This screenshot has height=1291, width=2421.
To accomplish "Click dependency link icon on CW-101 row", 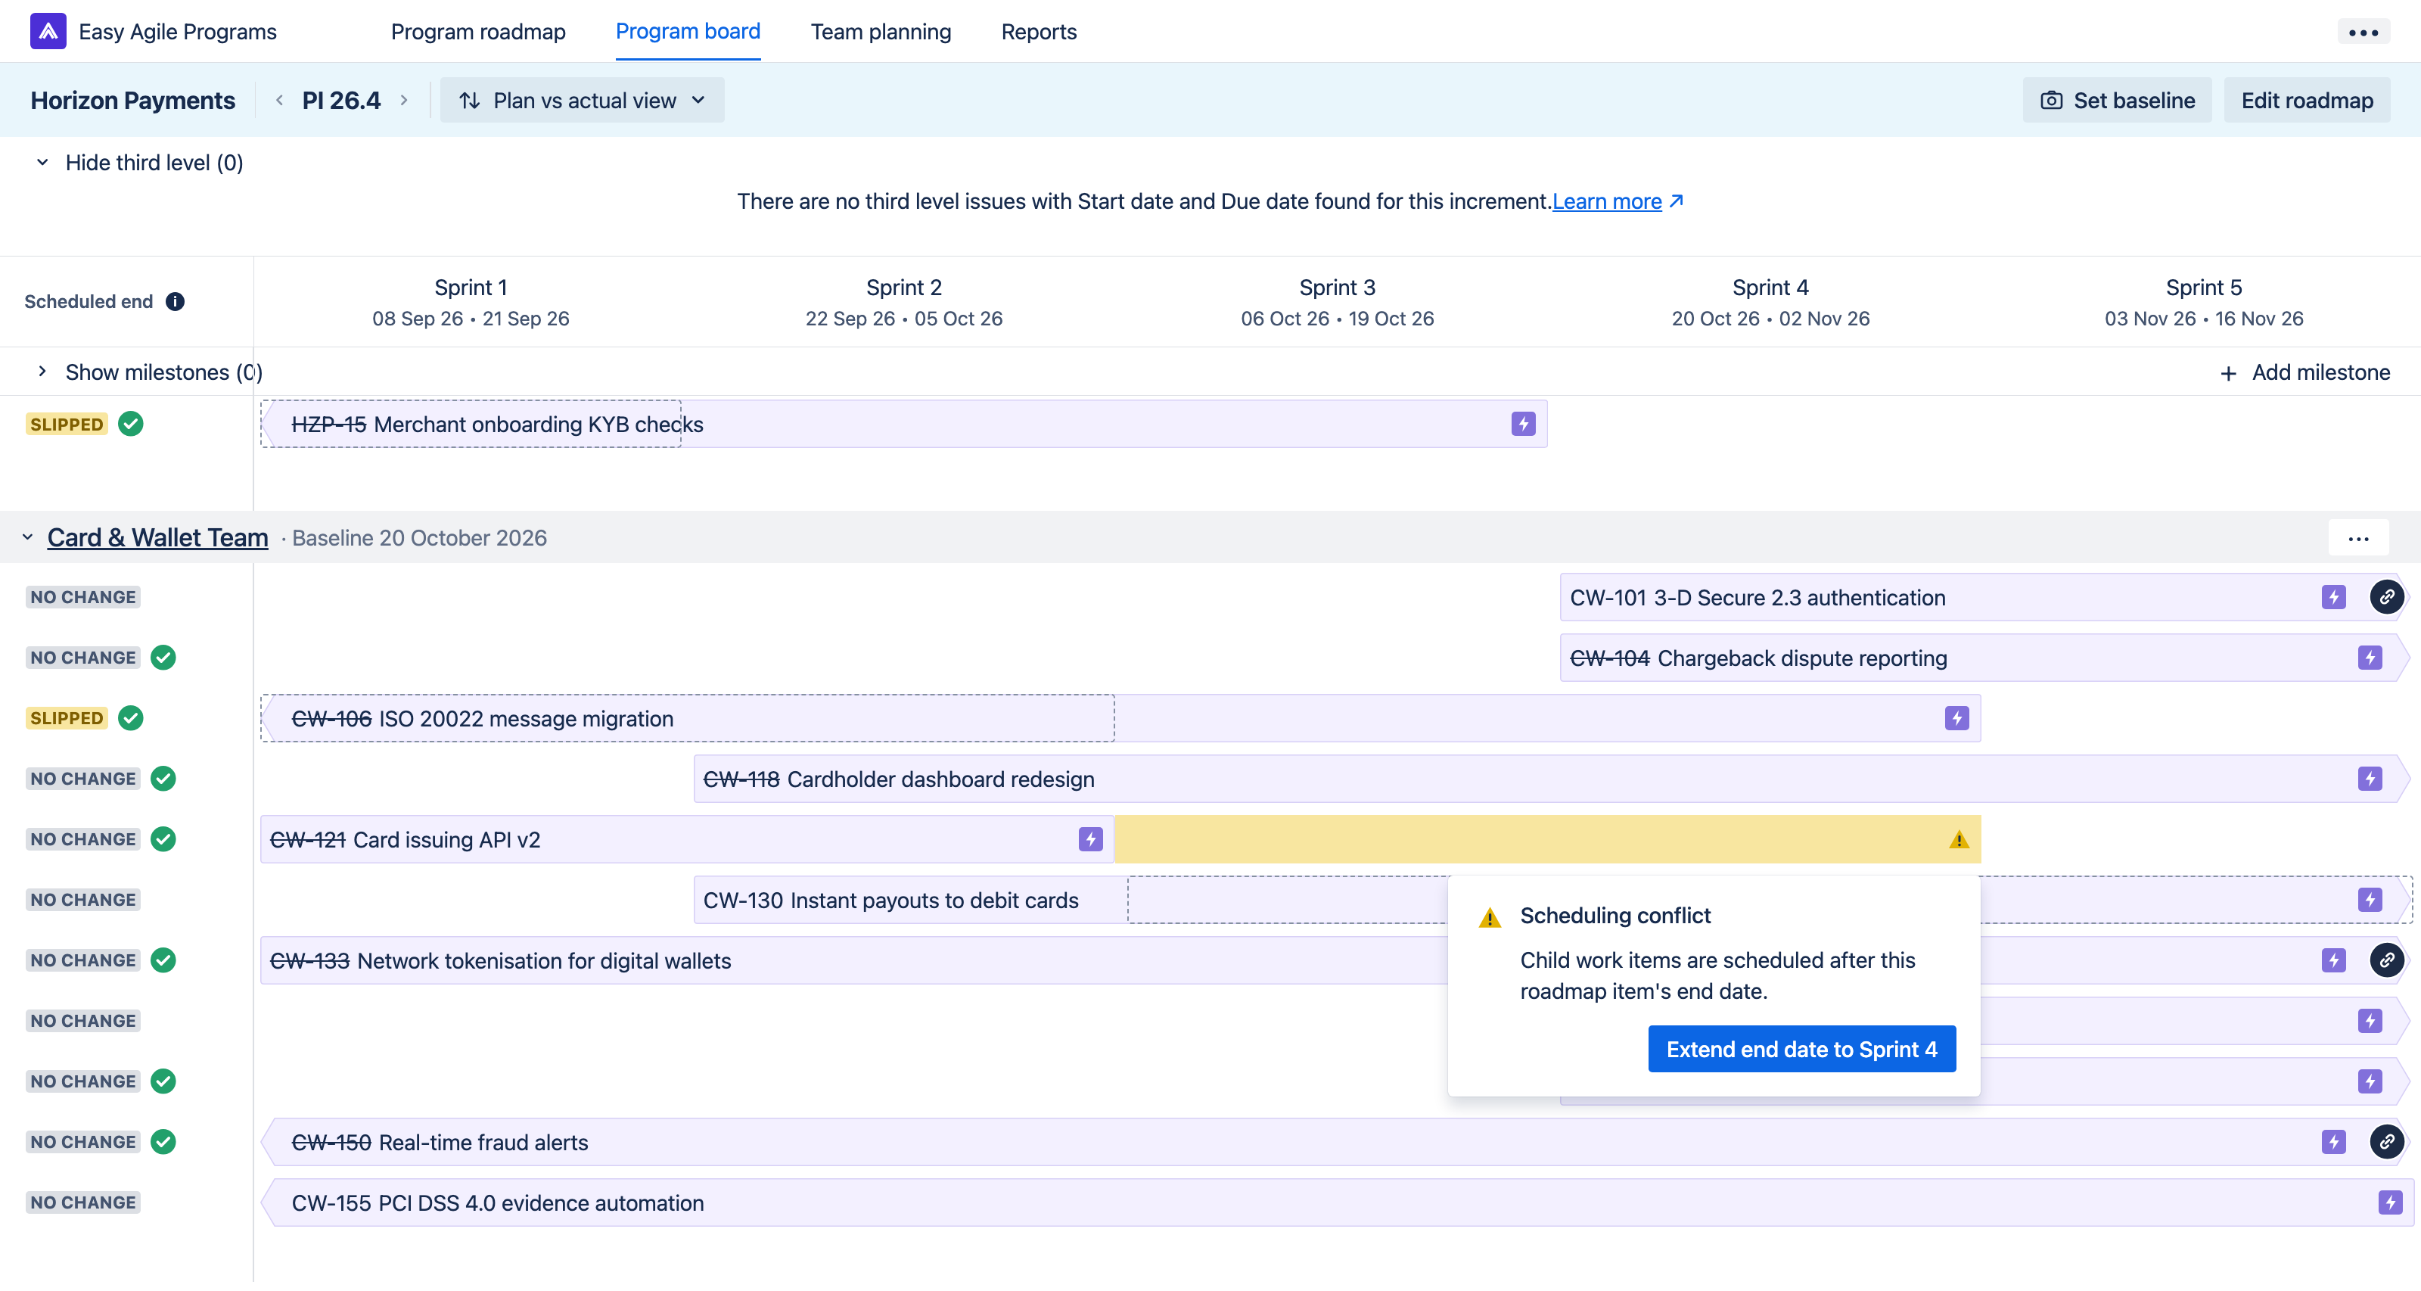I will pyautogui.click(x=2386, y=597).
